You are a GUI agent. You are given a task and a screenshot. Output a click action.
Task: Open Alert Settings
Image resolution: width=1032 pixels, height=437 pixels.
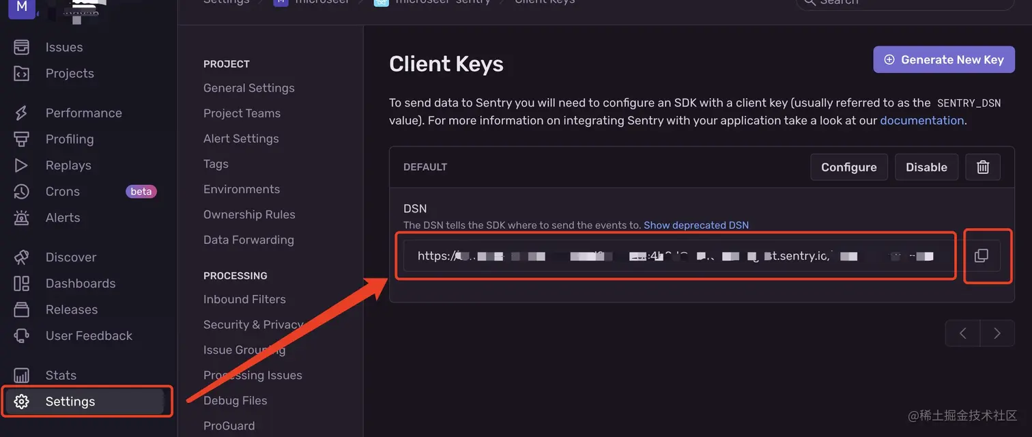click(x=241, y=139)
